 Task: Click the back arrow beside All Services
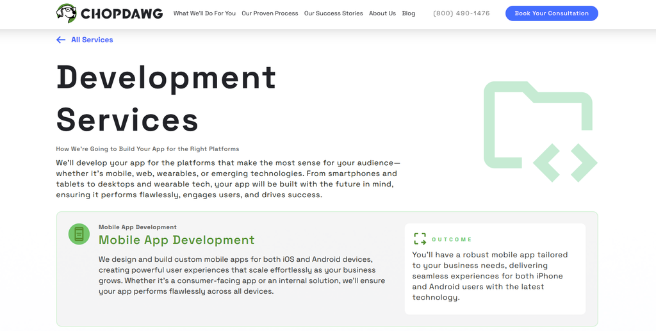61,40
